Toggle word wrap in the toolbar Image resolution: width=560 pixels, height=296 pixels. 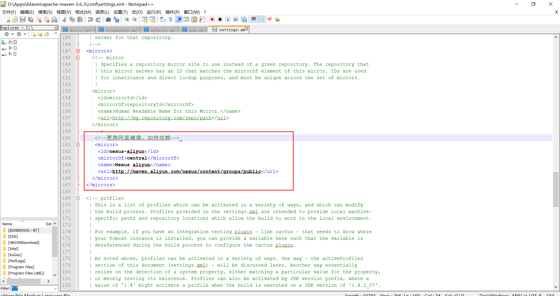click(163, 20)
